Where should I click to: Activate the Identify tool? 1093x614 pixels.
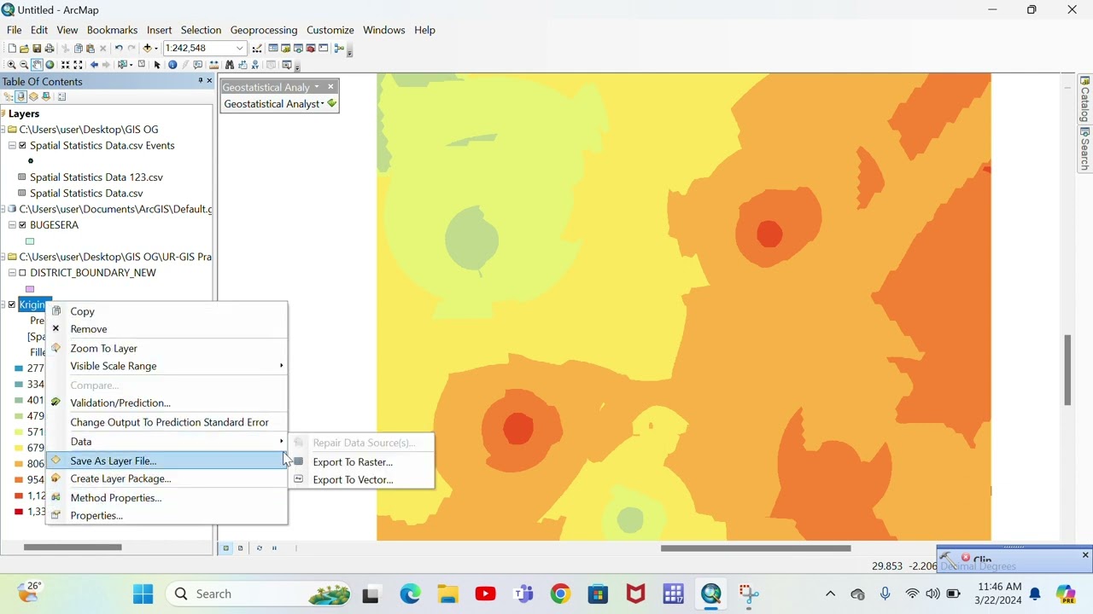click(x=172, y=65)
